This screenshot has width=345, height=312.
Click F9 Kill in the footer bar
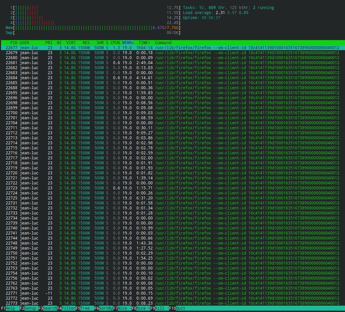click(x=160, y=308)
